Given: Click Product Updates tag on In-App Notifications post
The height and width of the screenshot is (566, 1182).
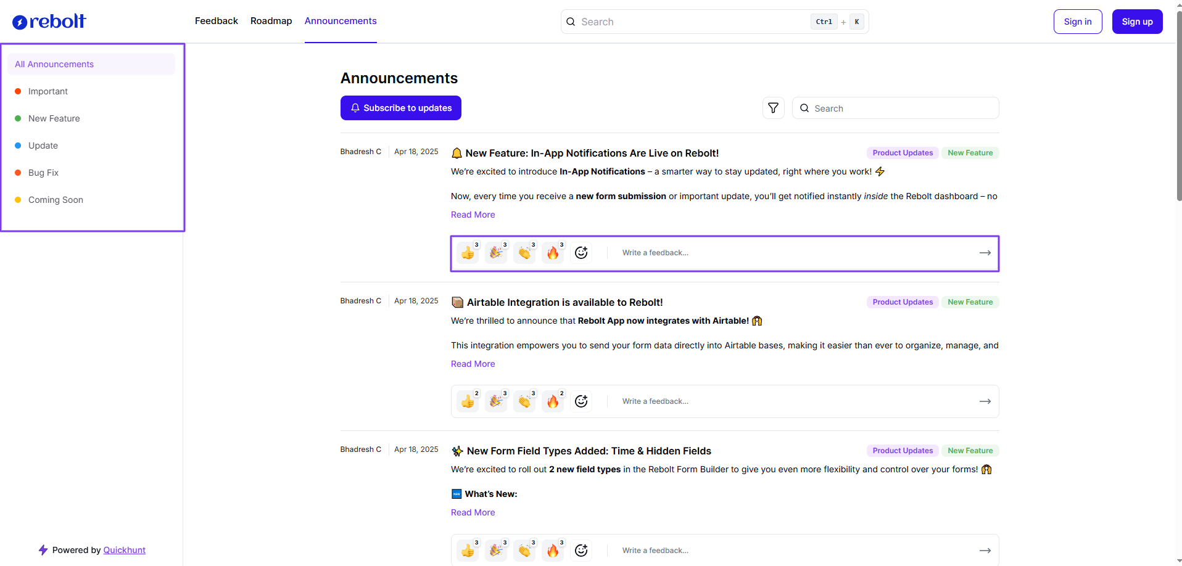Looking at the screenshot, I should coord(903,153).
